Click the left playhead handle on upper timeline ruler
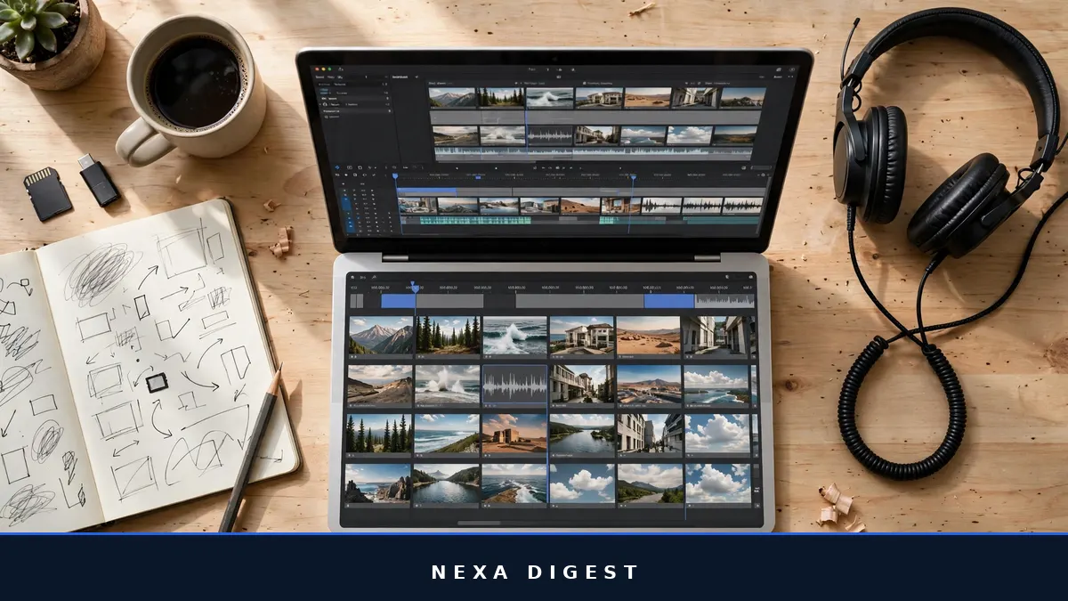Viewport: 1068px width, 601px height. point(396,176)
